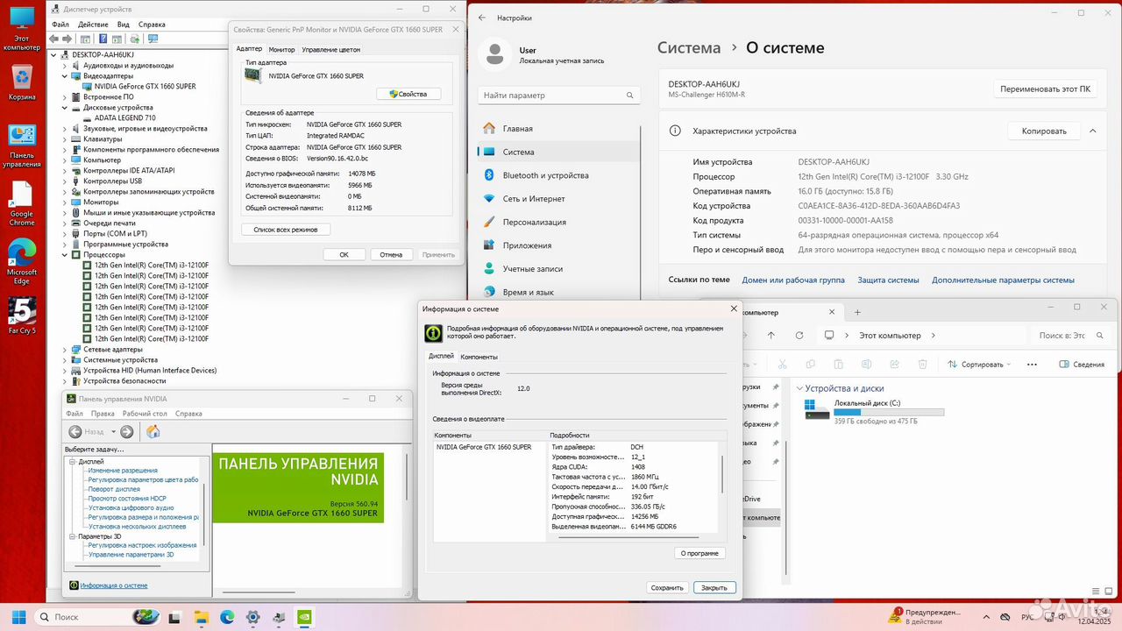The width and height of the screenshot is (1122, 631).
Task: Select Изменение разрешения in NVIDIA task tree
Action: coord(123,471)
